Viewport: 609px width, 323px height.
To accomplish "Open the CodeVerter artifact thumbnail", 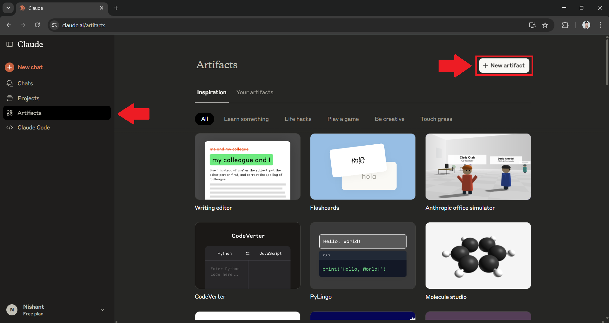I will [248, 256].
